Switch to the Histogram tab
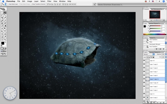167x104 pixels. click(x=158, y=9)
